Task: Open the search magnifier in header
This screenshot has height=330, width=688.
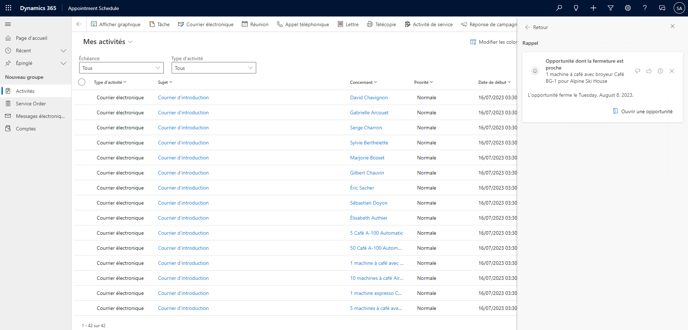Action: pos(559,8)
